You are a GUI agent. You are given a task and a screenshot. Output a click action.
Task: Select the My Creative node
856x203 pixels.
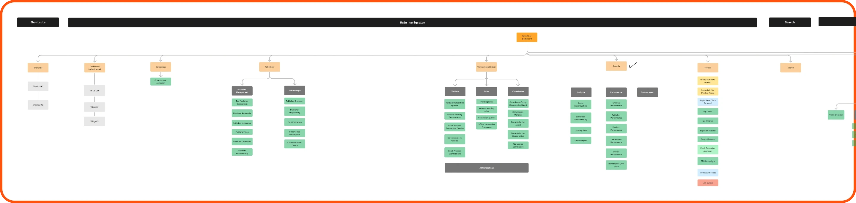pos(708,121)
